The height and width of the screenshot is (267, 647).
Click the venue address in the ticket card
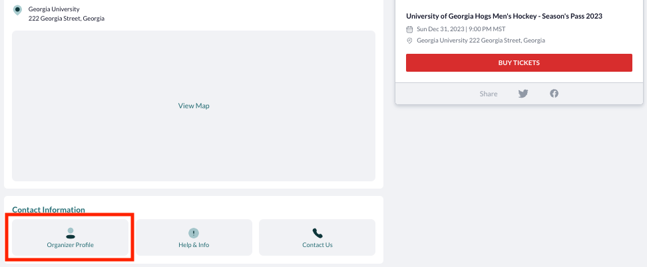point(481,41)
